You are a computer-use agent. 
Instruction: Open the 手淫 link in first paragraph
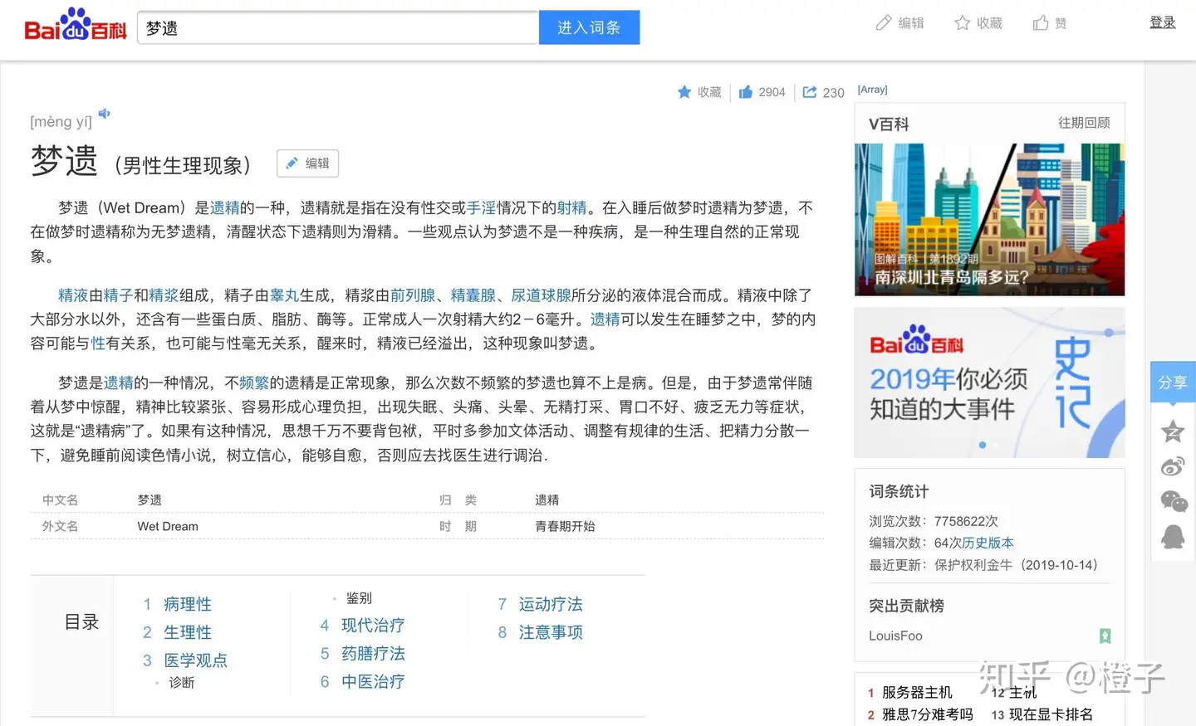click(x=481, y=207)
